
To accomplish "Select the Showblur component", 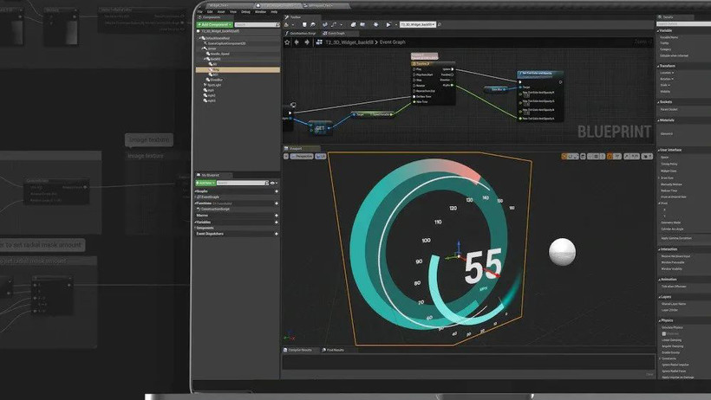I will [216, 80].
